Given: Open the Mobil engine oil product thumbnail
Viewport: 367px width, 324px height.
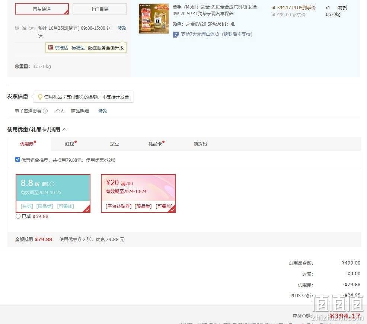Looking at the screenshot, I should pyautogui.click(x=154, y=19).
